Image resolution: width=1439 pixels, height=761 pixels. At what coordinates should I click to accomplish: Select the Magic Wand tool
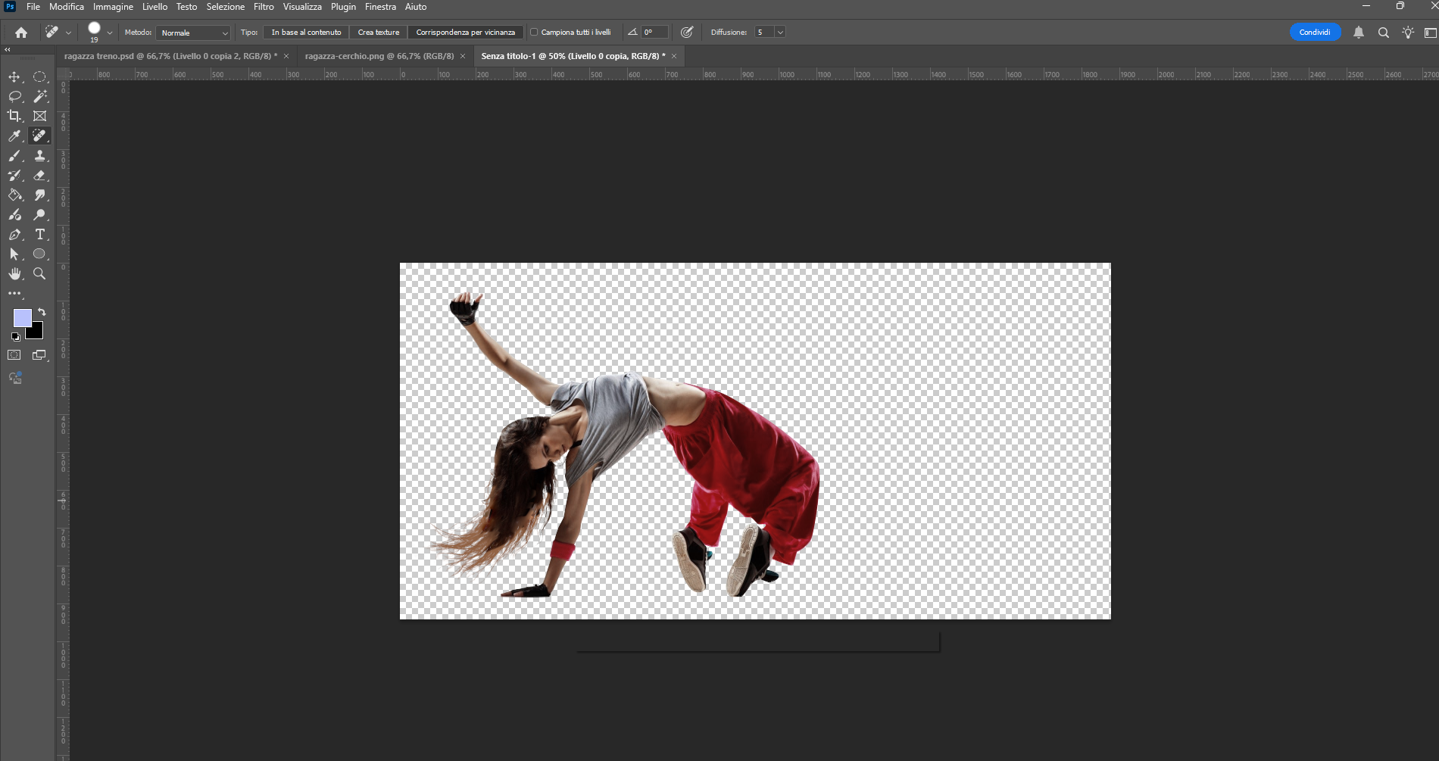click(x=40, y=96)
